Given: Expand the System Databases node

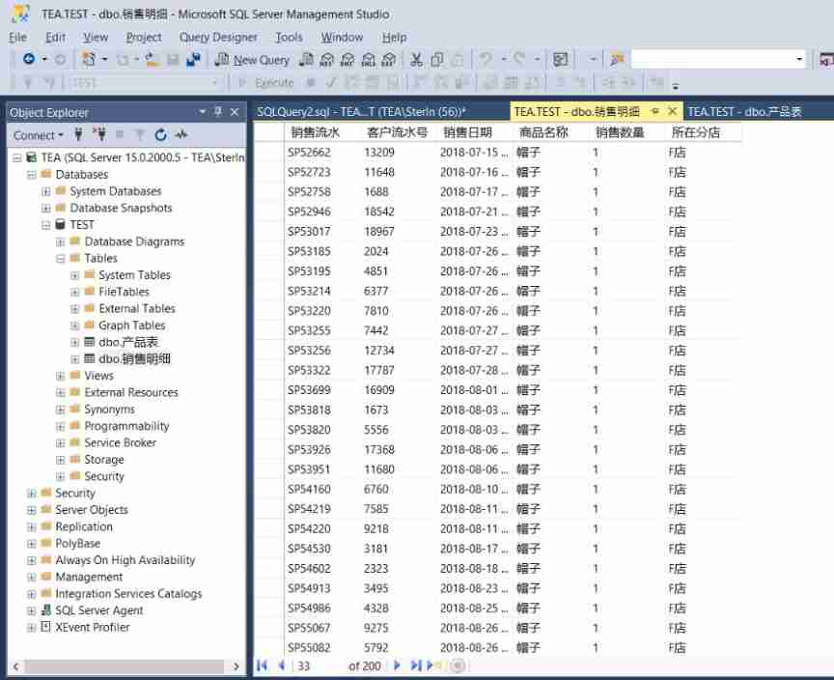Looking at the screenshot, I should (46, 191).
